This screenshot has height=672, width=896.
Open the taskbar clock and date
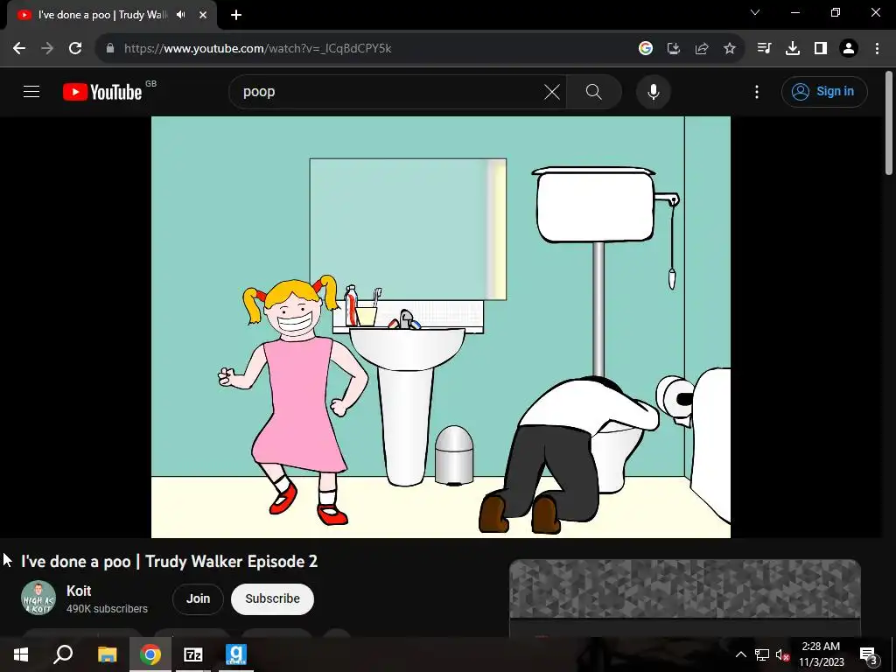tap(821, 654)
